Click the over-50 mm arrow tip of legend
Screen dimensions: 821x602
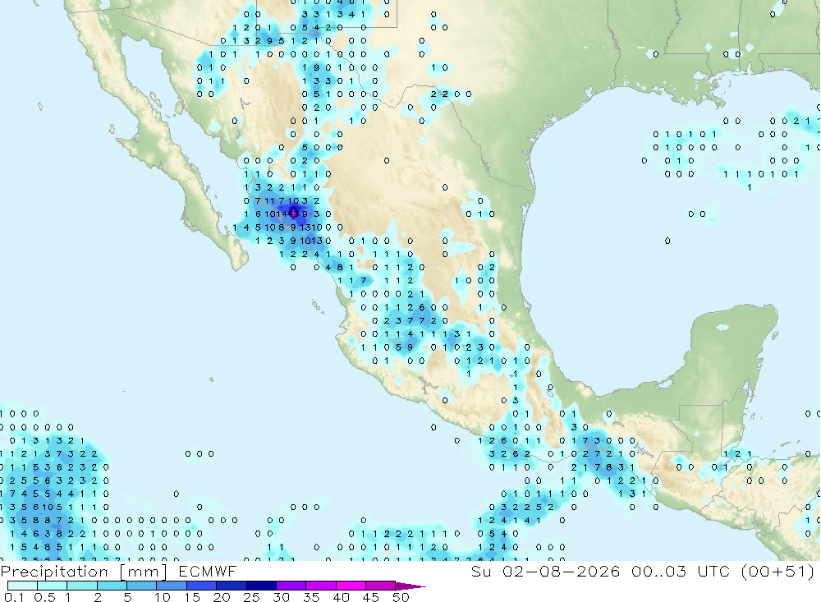tap(410, 586)
